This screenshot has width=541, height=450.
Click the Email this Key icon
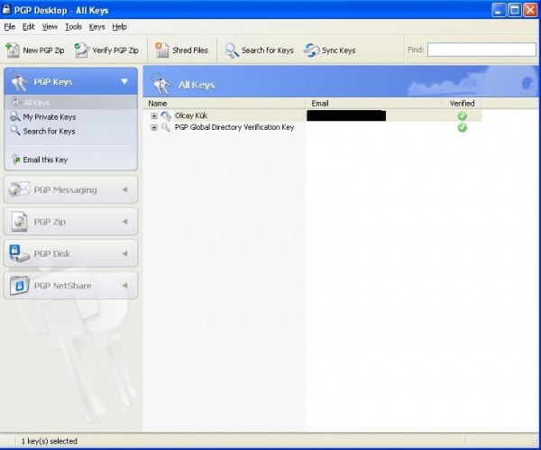pos(16,159)
